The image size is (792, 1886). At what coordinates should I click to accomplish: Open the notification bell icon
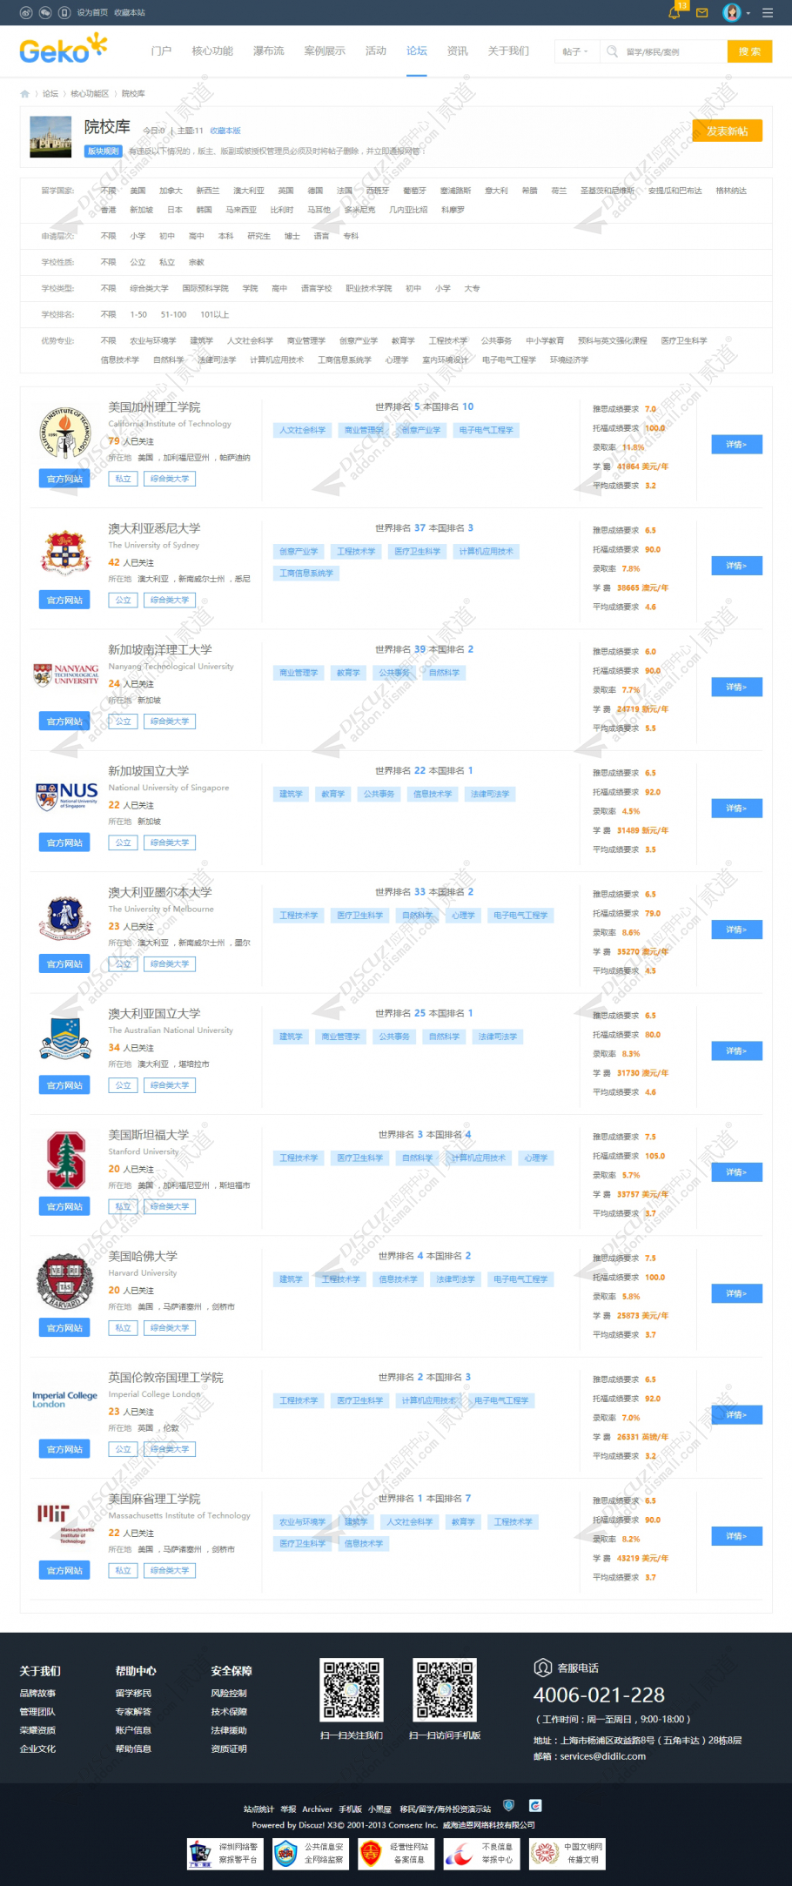tap(675, 12)
